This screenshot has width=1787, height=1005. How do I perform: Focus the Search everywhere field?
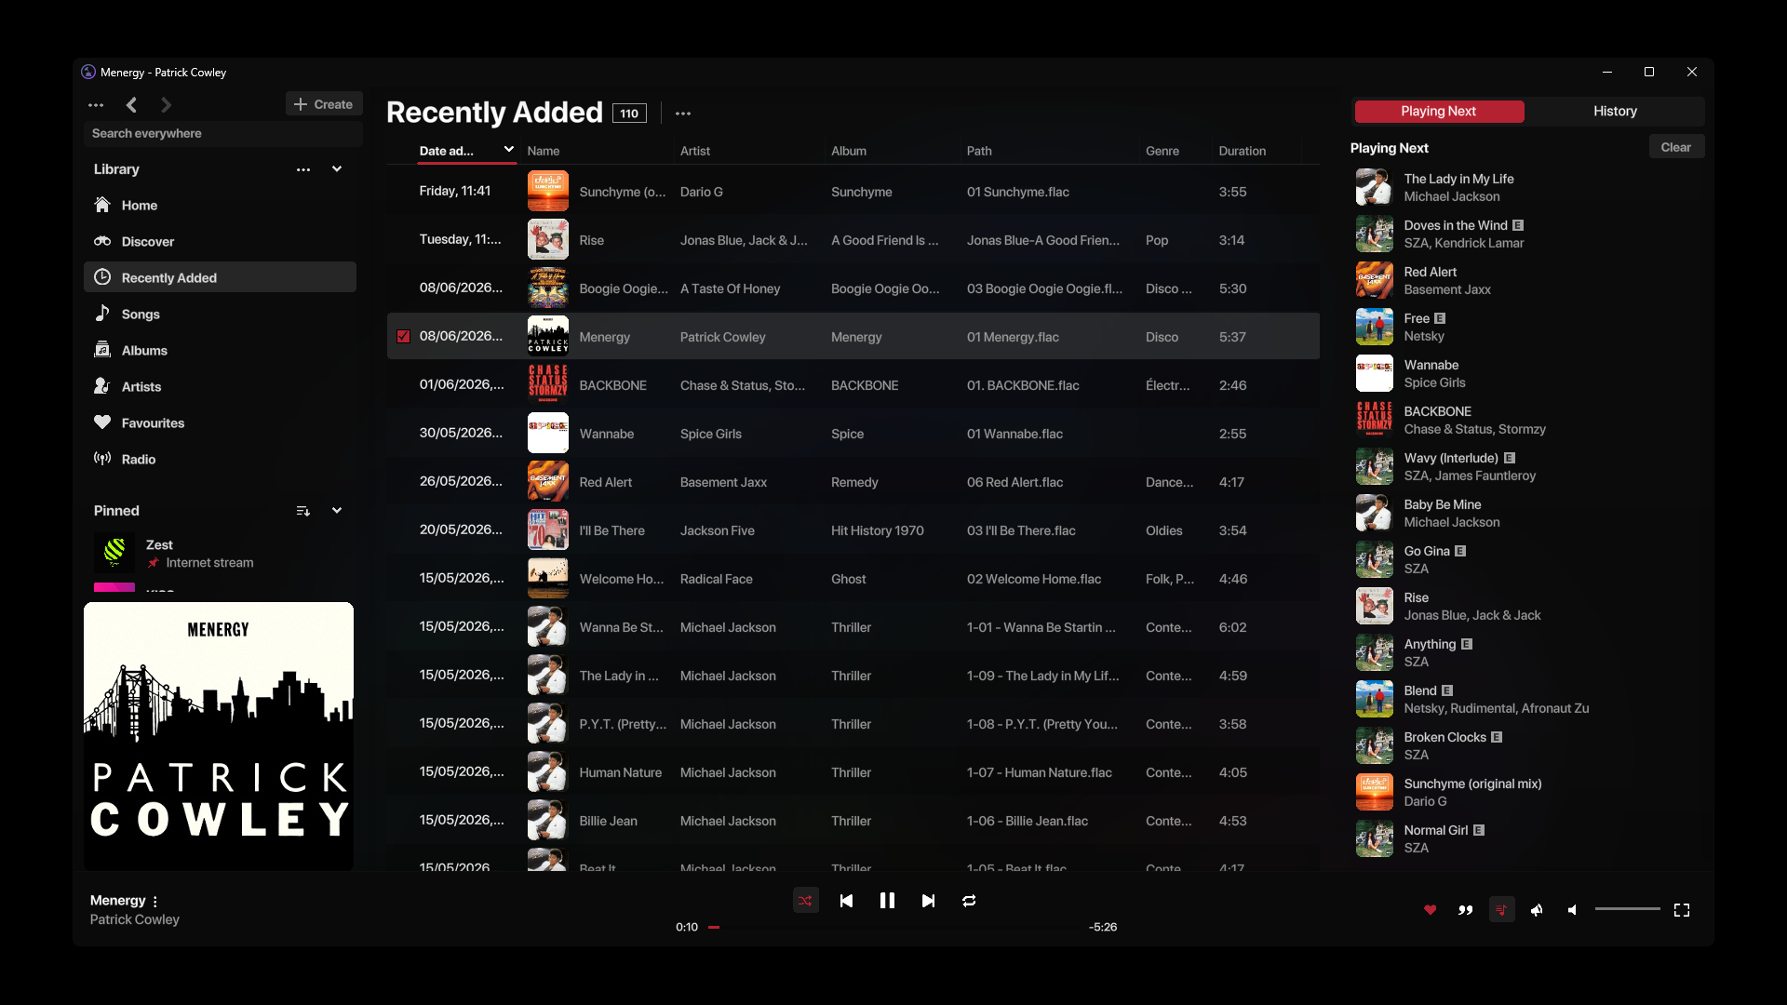[x=222, y=133]
